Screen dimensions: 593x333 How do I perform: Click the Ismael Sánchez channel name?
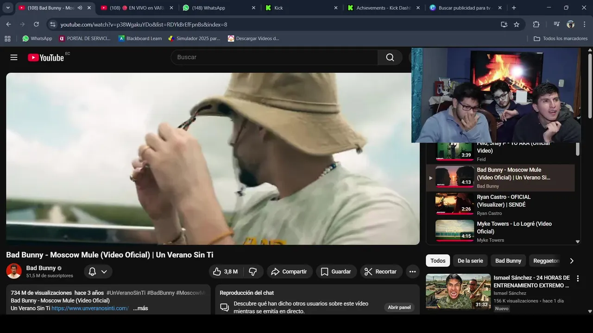510,293
